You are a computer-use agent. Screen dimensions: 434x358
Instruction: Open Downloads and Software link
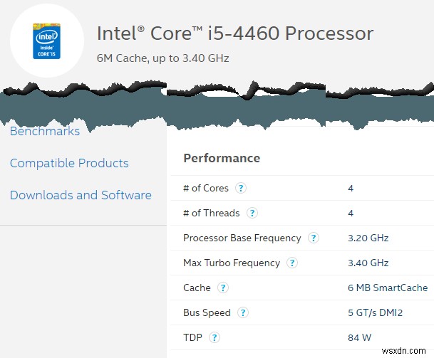[x=81, y=195]
